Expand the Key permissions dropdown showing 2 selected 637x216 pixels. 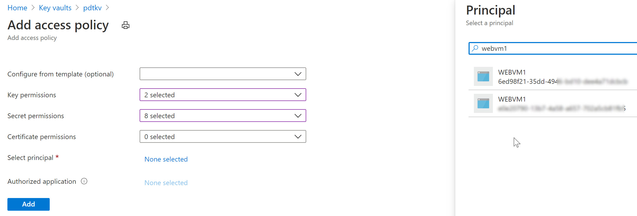(x=223, y=95)
